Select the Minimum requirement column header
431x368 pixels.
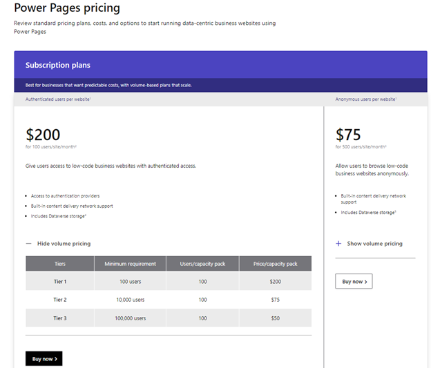(x=130, y=264)
